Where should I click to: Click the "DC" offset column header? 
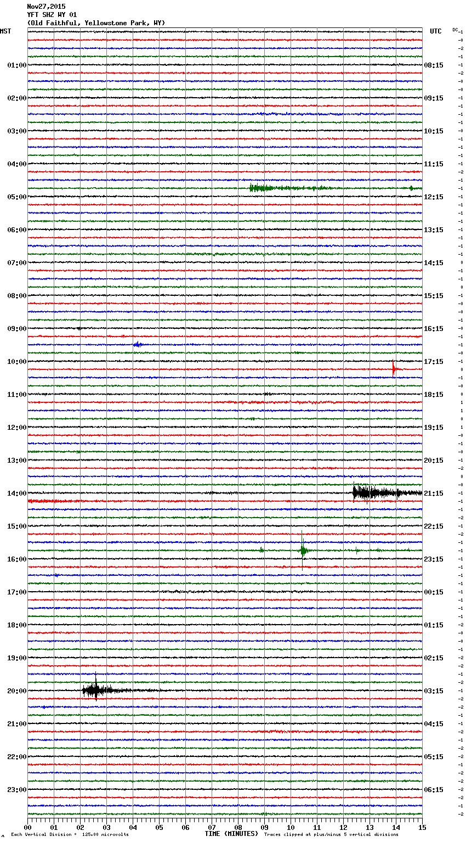point(455,30)
